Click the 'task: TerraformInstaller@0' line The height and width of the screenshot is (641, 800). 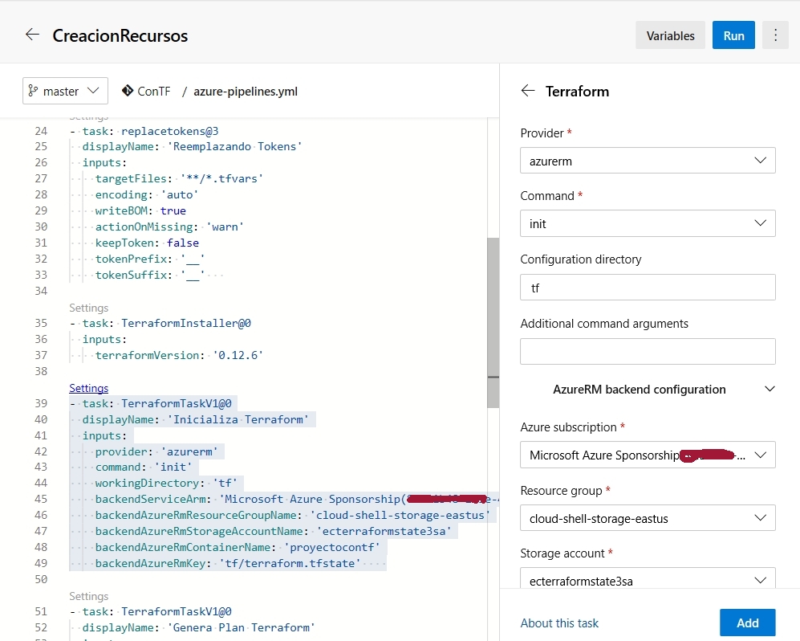coord(160,323)
